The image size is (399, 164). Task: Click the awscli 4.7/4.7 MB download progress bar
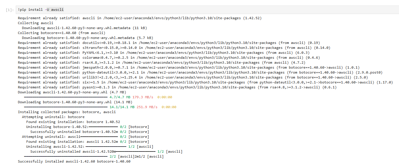tap(66, 97)
